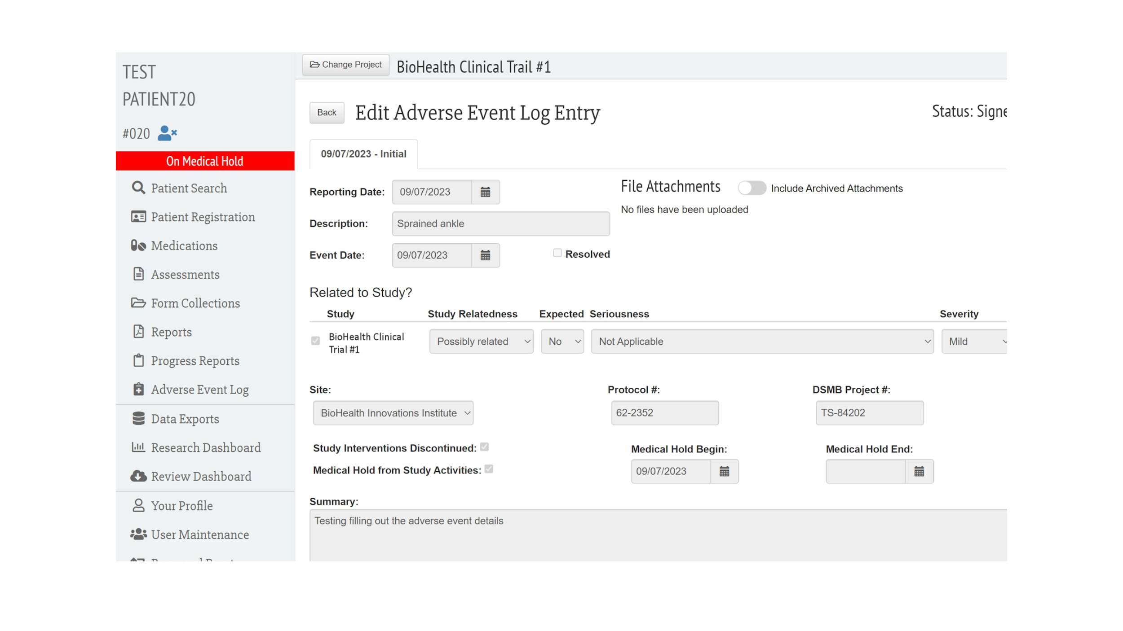The height and width of the screenshot is (631, 1123).
Task: Open Medications via the pills icon
Action: point(138,245)
